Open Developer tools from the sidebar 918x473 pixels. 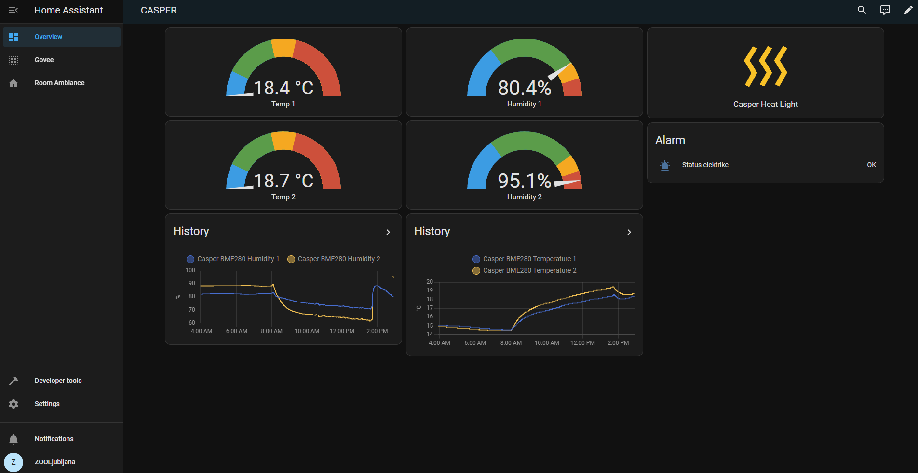58,381
